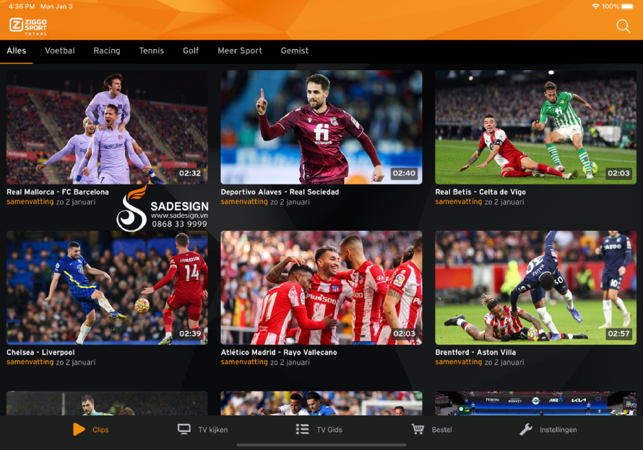The image size is (643, 450).
Task: Click 'samenvatting' under Atlético Madrid - Rayo Vallecano
Action: pyautogui.click(x=244, y=362)
